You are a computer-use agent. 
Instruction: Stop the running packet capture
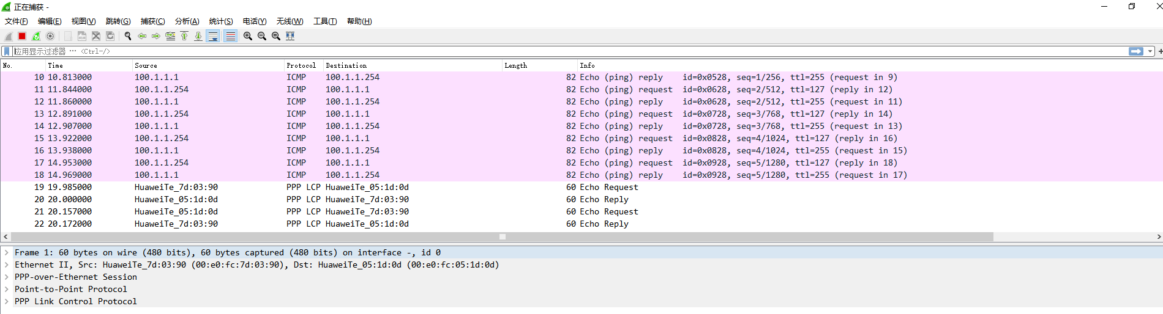22,36
